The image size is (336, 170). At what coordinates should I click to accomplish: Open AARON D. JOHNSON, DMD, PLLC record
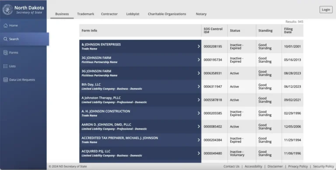coord(140,127)
